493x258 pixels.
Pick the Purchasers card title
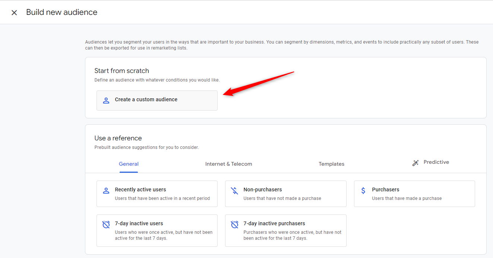[385, 190]
